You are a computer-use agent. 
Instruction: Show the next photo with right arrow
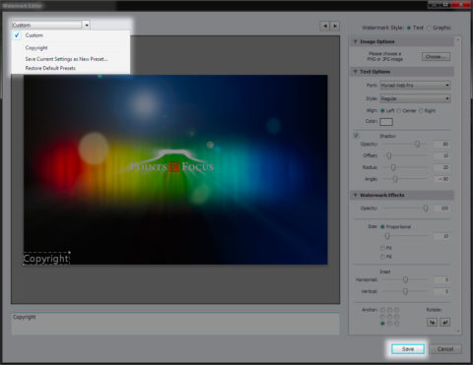click(335, 26)
